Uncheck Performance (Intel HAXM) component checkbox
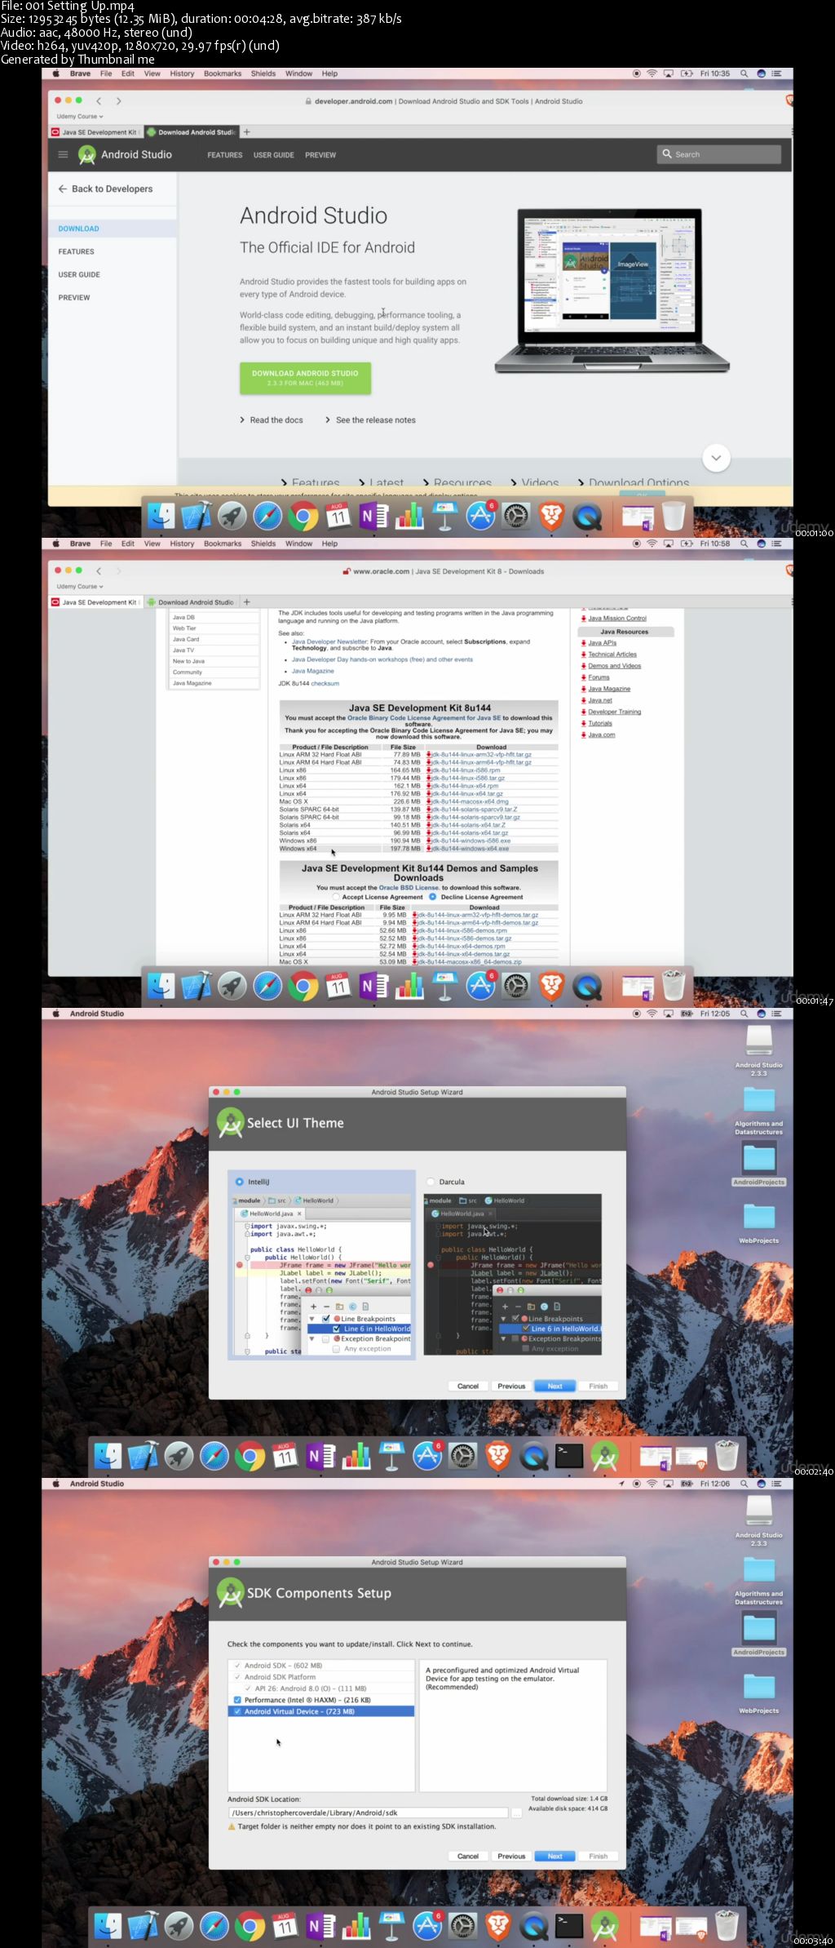Image resolution: width=835 pixels, height=1948 pixels. pos(237,1700)
